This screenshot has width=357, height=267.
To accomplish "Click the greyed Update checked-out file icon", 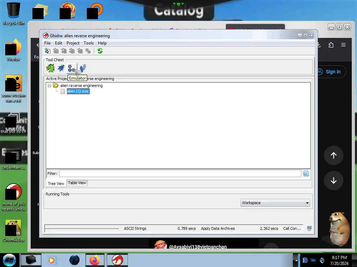I will [64, 51].
